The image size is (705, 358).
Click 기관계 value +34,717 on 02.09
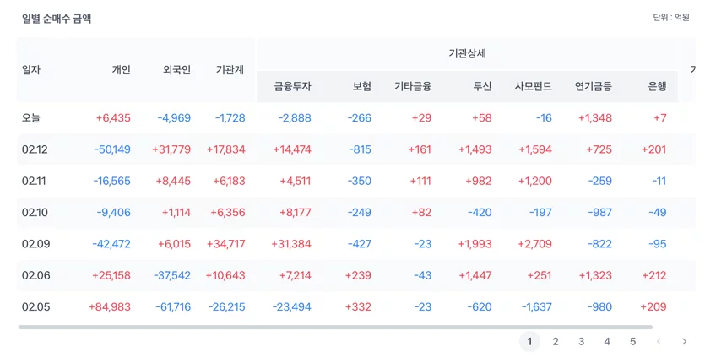(x=226, y=244)
